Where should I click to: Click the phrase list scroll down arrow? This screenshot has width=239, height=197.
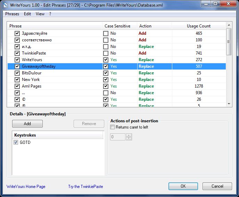(x=229, y=104)
